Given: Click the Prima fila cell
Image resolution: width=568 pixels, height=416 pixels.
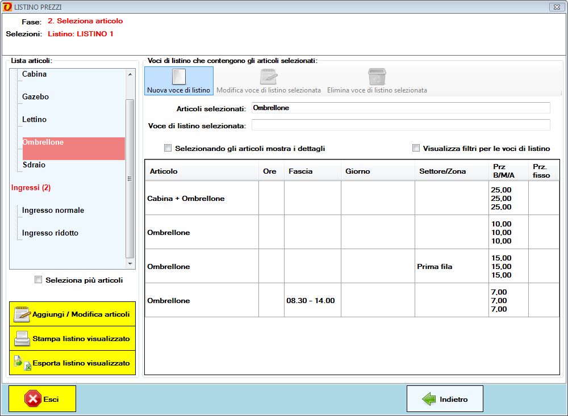Looking at the screenshot, I should click(452, 266).
